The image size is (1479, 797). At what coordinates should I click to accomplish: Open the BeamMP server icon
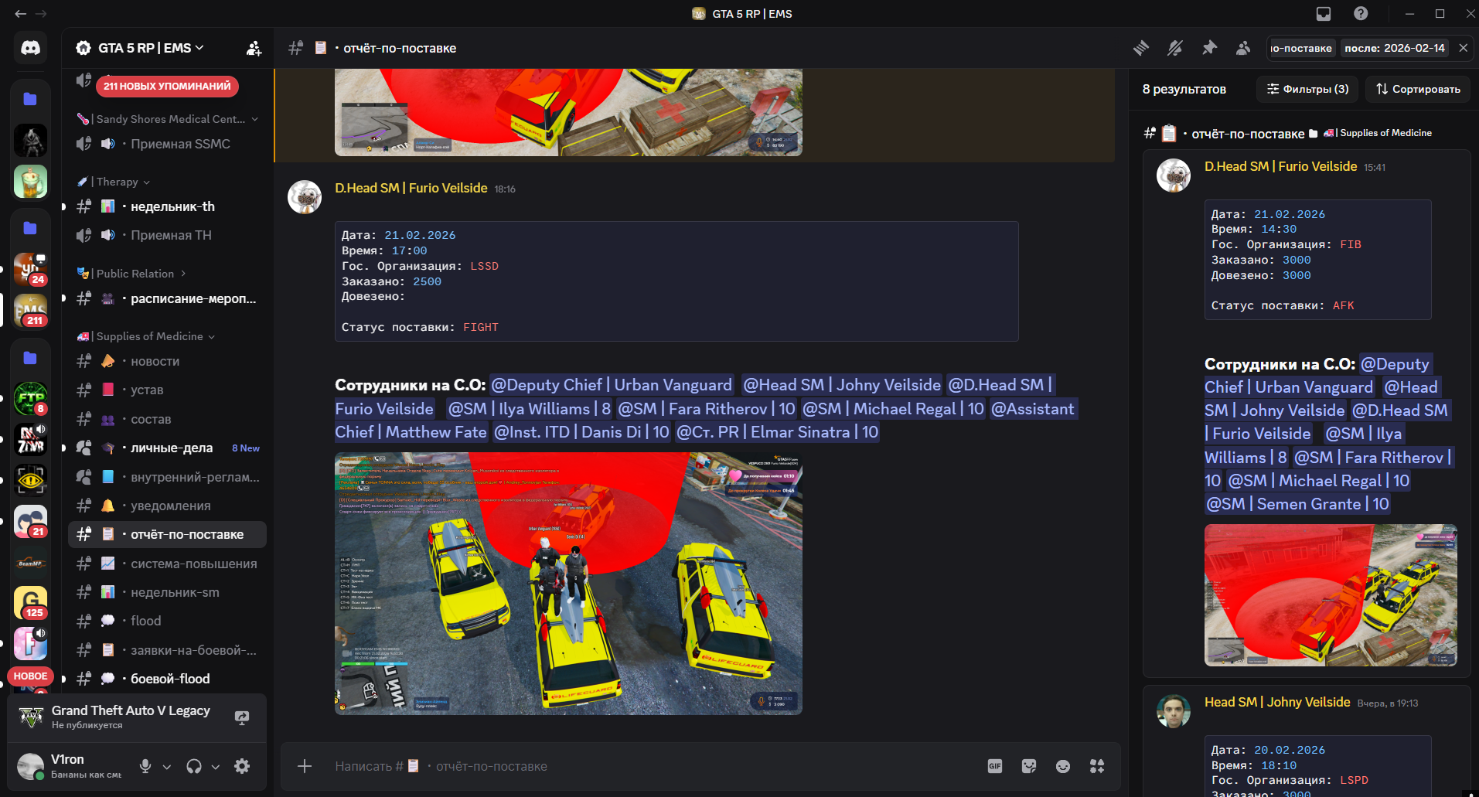pos(30,564)
